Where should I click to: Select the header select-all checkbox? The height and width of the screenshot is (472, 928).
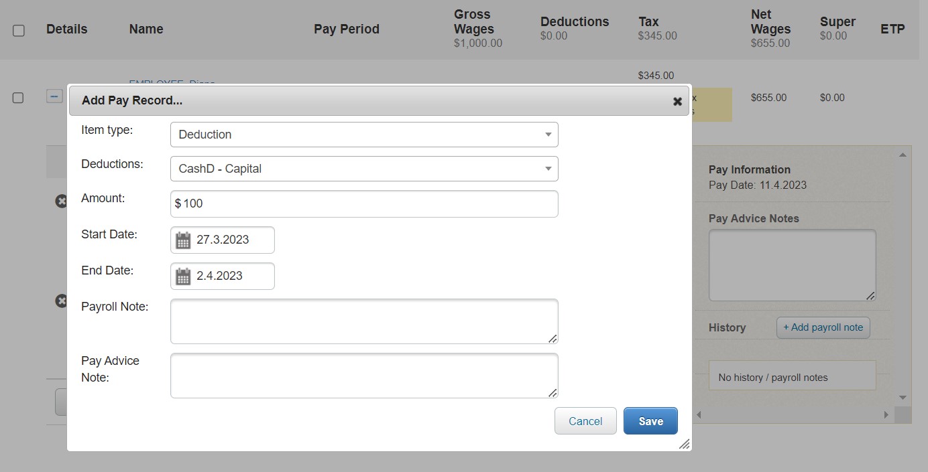19,31
